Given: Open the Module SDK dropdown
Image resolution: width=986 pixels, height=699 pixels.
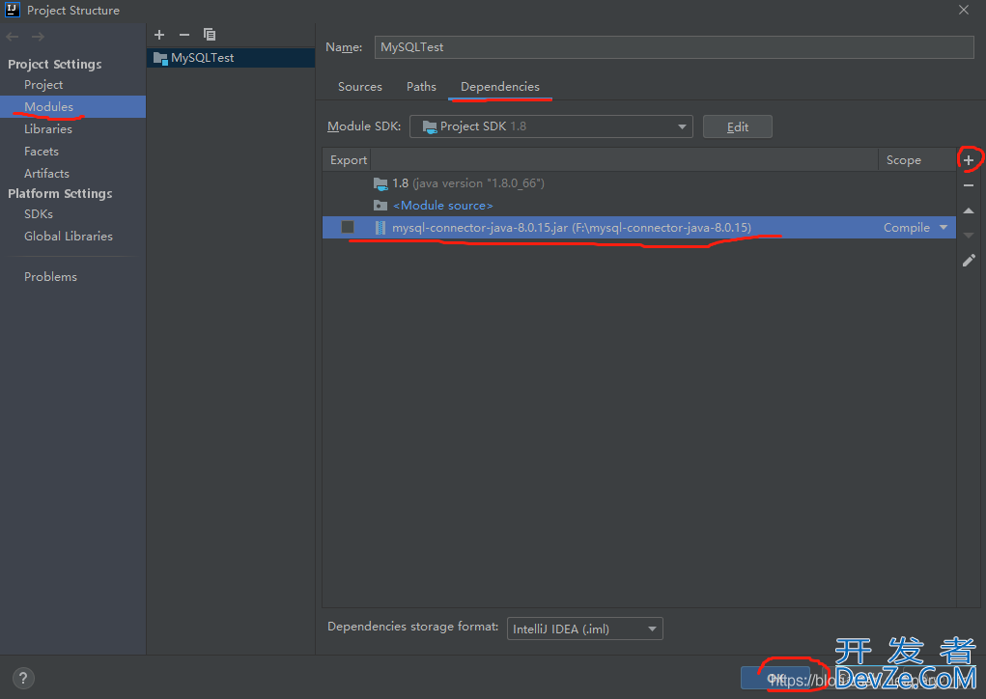Looking at the screenshot, I should (550, 126).
